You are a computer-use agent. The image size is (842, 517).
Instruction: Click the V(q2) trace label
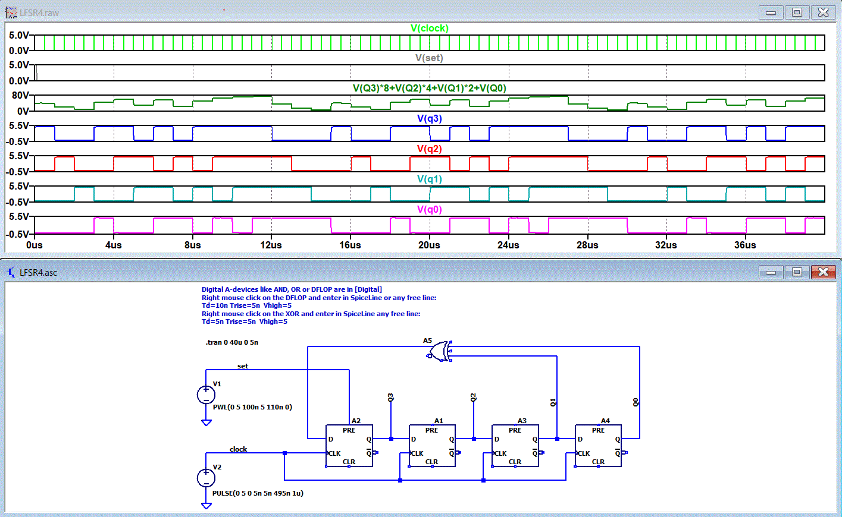(430, 149)
